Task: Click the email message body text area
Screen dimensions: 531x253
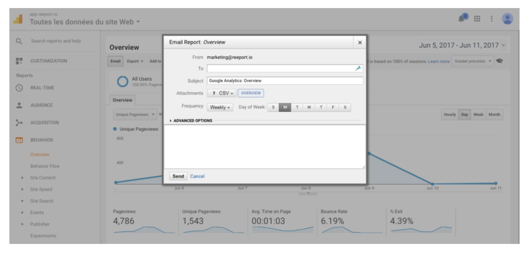Action: click(x=264, y=147)
